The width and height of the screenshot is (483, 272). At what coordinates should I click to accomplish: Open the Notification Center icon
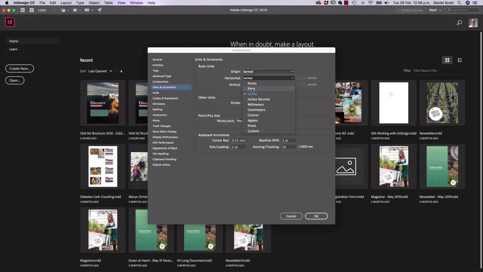pyautogui.click(x=475, y=3)
